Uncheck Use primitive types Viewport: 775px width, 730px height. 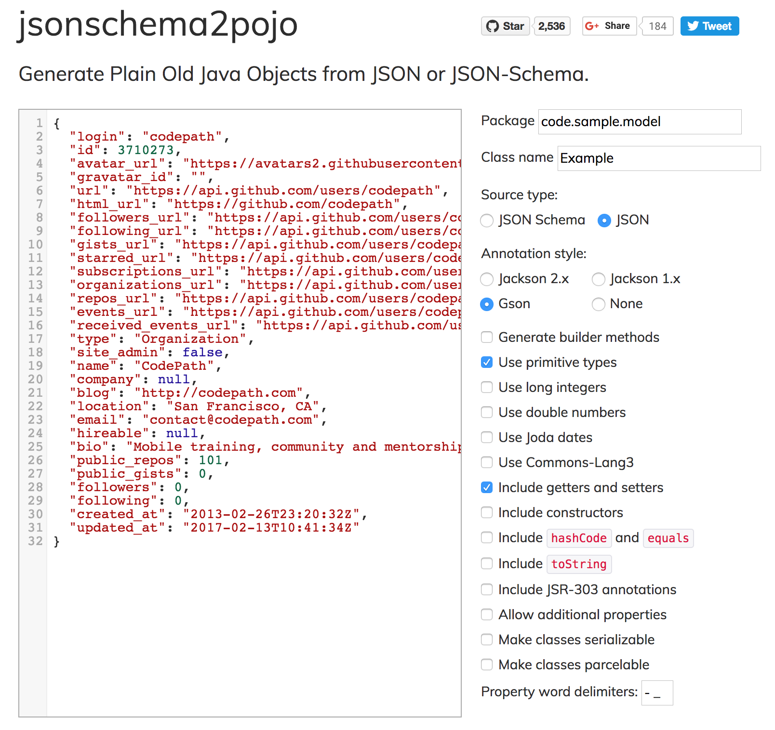487,362
